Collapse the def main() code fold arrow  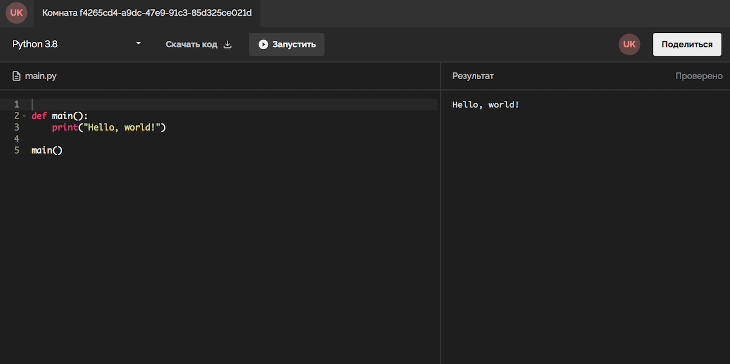coord(24,116)
